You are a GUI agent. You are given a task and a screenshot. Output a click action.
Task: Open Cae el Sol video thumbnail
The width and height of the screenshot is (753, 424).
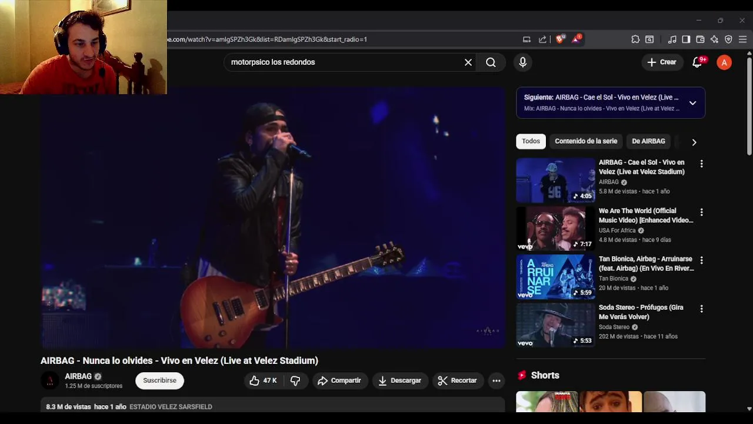[x=555, y=180]
